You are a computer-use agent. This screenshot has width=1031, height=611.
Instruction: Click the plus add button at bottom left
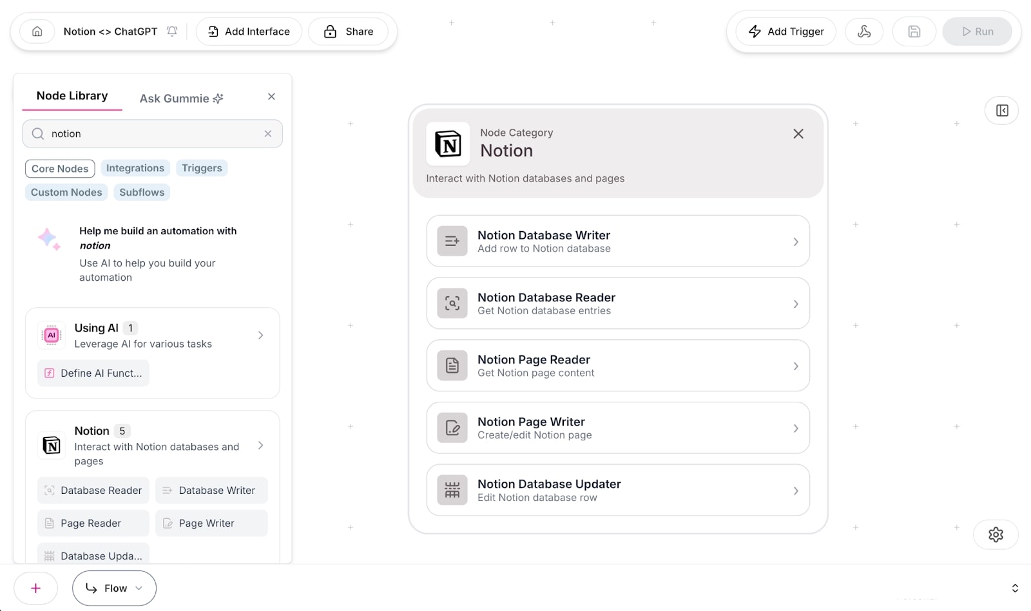click(x=36, y=588)
